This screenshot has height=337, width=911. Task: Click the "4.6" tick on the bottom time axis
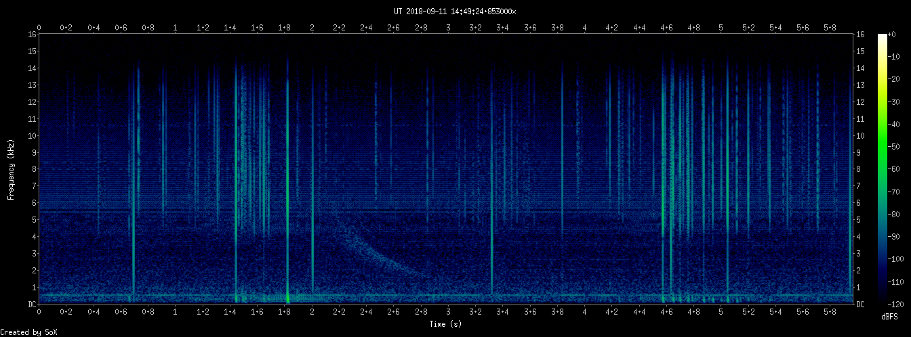point(666,312)
